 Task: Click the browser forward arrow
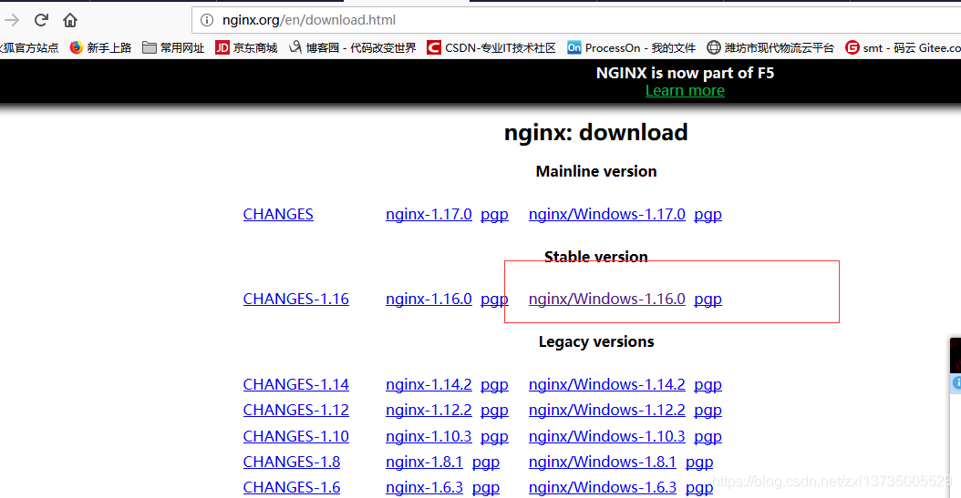(12, 20)
